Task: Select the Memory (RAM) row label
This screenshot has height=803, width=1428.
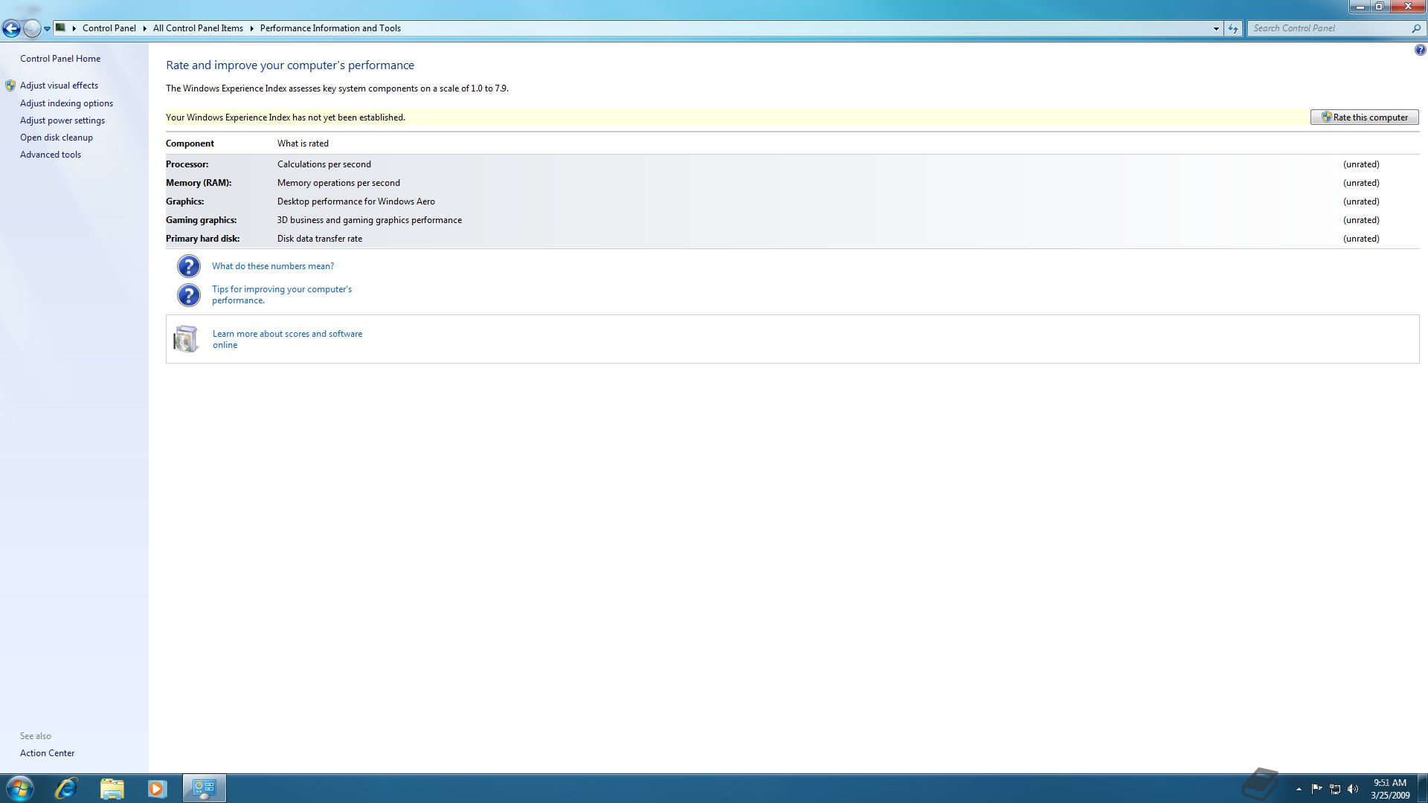Action: (199, 183)
